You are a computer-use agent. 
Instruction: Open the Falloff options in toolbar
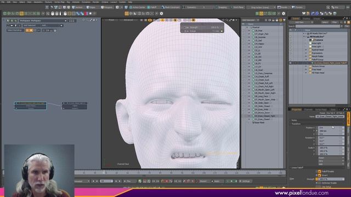(x=152, y=7)
